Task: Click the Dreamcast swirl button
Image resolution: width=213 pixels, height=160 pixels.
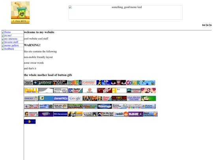Action: click(90, 90)
